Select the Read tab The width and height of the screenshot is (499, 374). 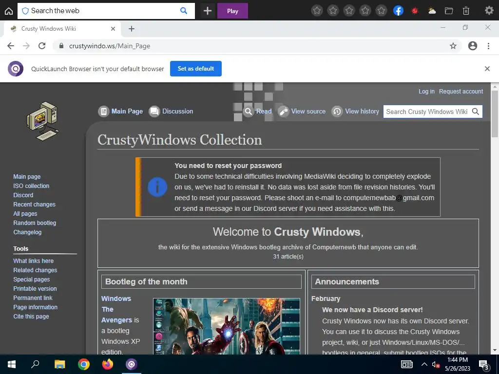pos(257,112)
